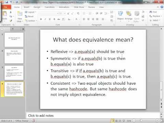This screenshot has width=164, height=123.
Task: Click the slide title 'What does equivalence mean?'
Action: coord(93,40)
